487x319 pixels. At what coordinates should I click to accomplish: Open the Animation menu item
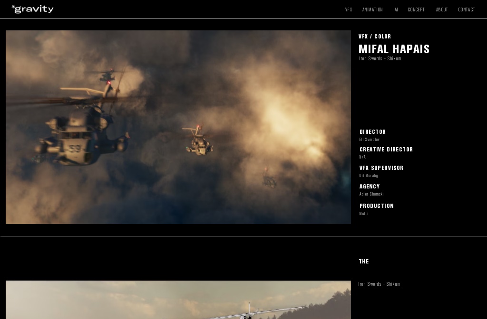372,9
